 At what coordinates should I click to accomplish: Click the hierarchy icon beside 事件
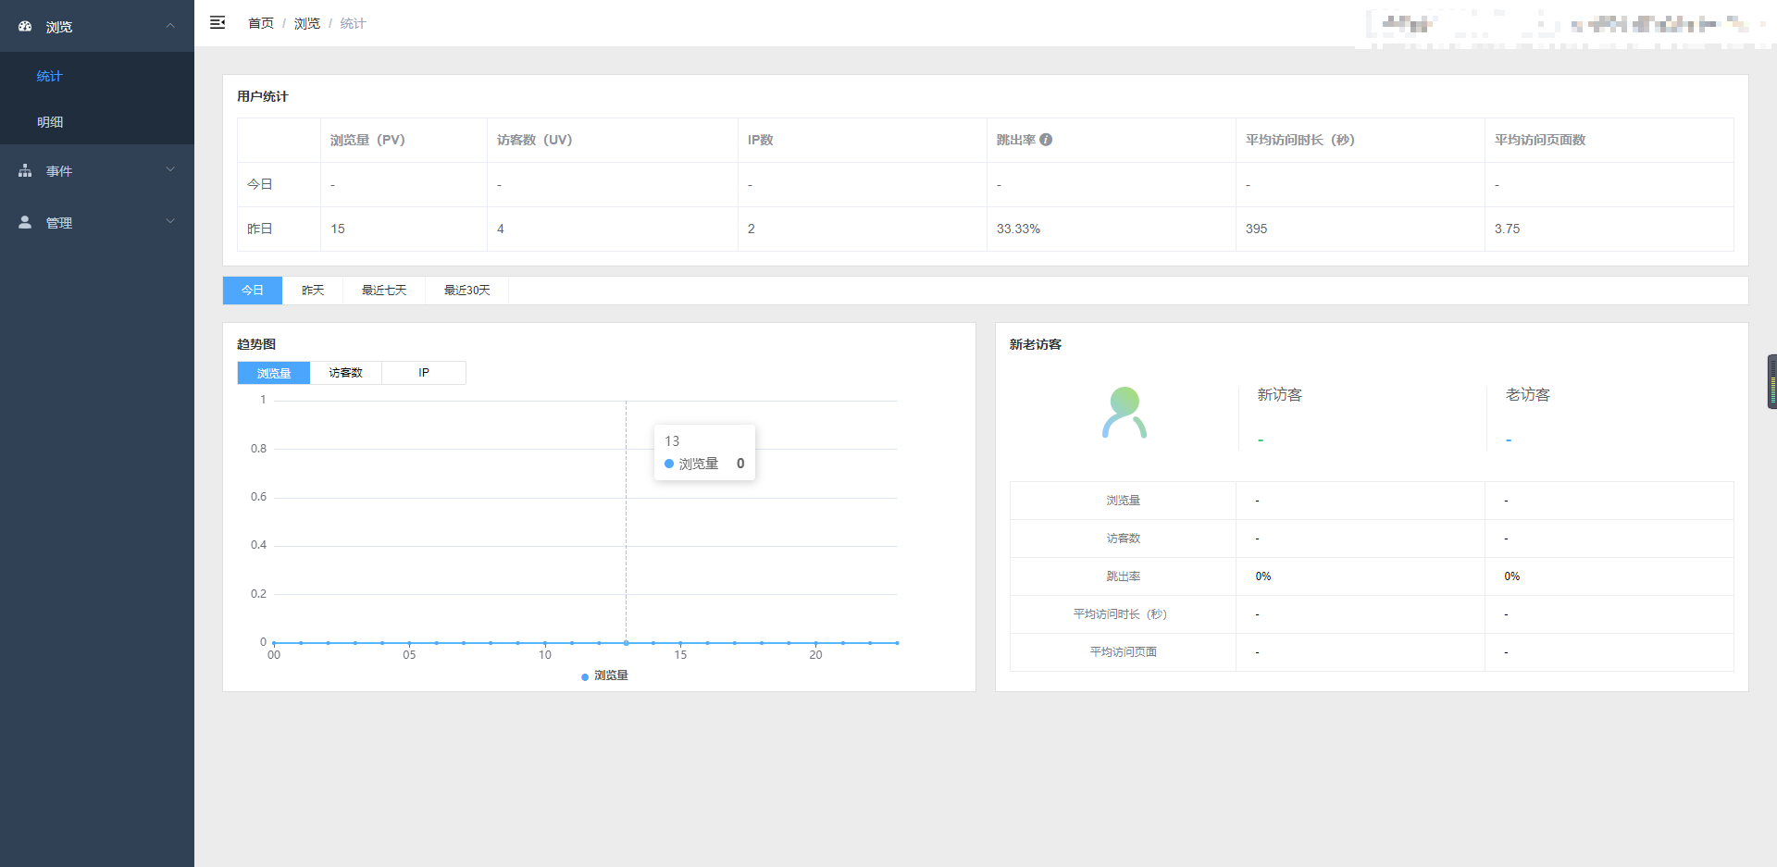[x=25, y=171]
